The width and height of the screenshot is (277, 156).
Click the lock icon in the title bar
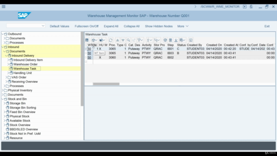[251, 6]
